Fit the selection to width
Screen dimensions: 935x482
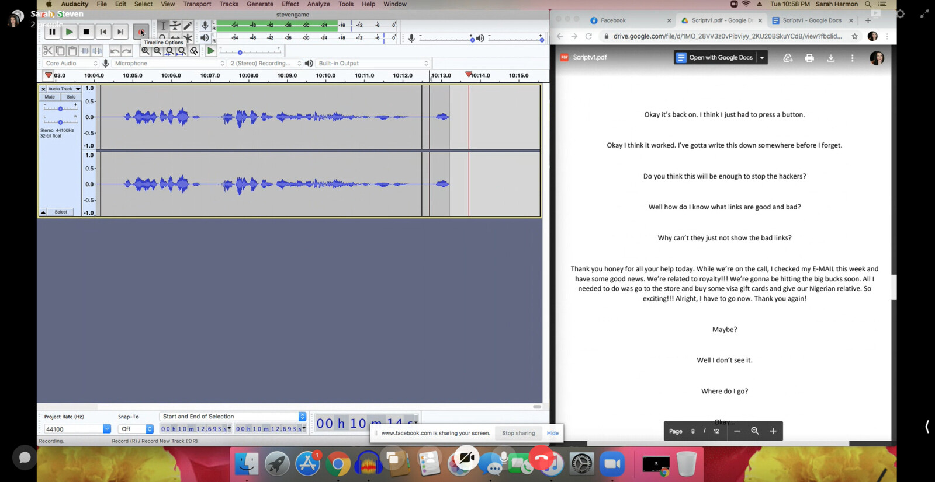169,51
